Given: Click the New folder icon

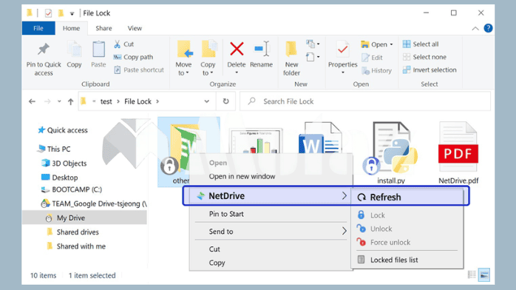Looking at the screenshot, I should [291, 50].
